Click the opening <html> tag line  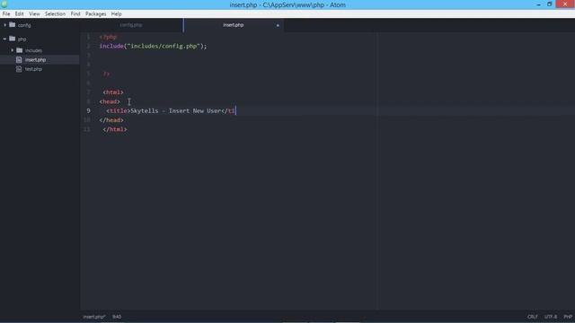pyautogui.click(x=113, y=92)
